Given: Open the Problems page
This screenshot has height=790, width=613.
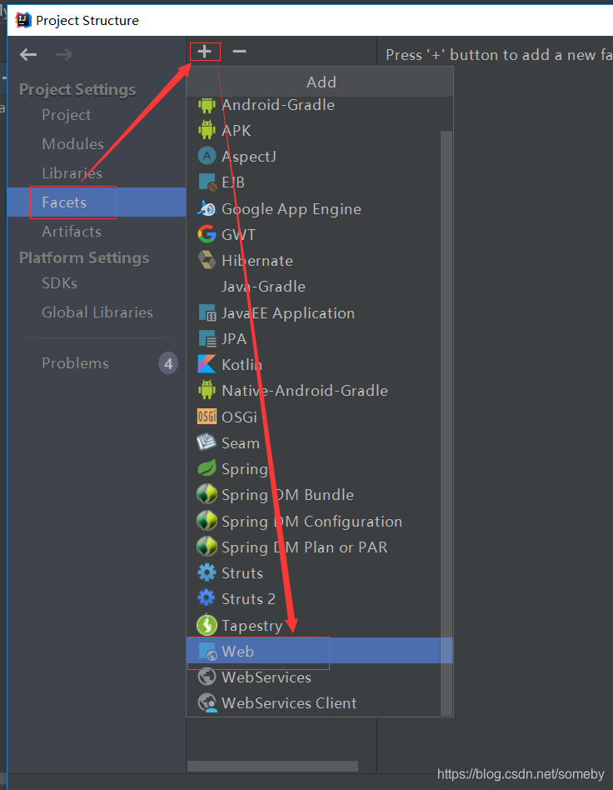Looking at the screenshot, I should [x=75, y=362].
